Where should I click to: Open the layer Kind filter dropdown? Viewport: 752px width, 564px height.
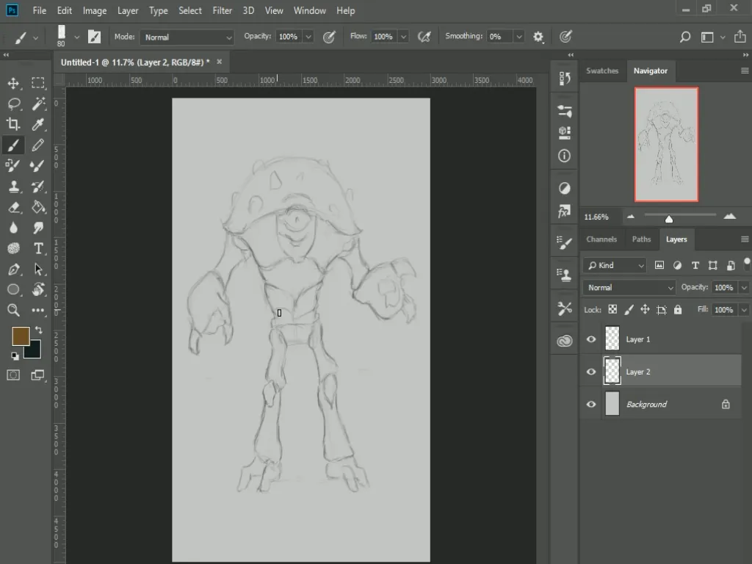click(615, 265)
